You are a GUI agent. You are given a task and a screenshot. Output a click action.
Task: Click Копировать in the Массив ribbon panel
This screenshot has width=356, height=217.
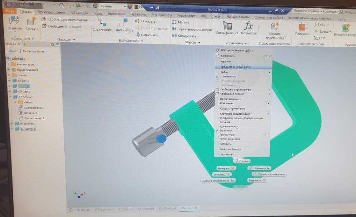click(184, 36)
